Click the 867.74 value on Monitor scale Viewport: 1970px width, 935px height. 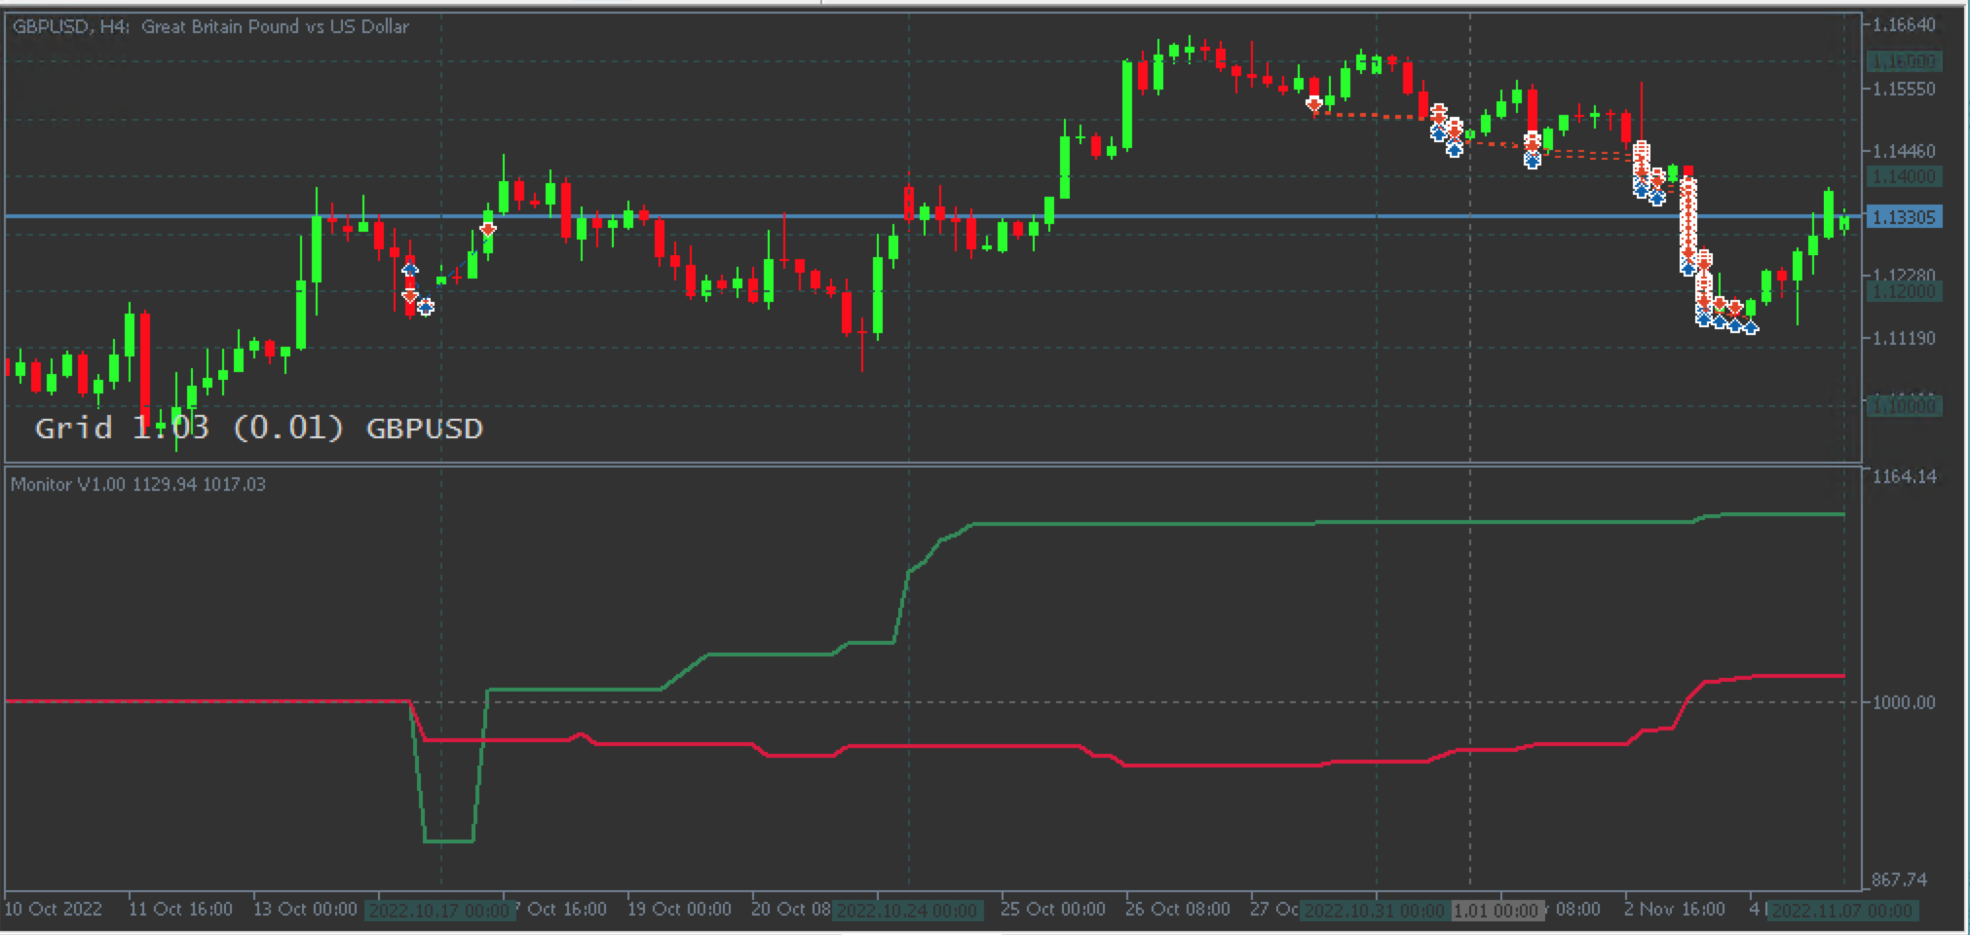click(x=1900, y=879)
